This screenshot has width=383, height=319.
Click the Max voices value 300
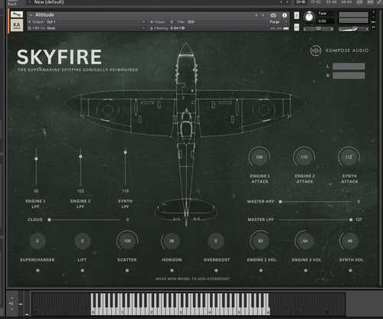[191, 22]
